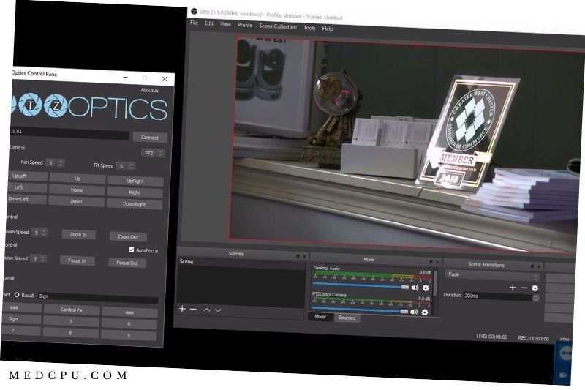The width and height of the screenshot is (585, 390).
Task: Click the Control Pa preset button
Action: pos(71,310)
